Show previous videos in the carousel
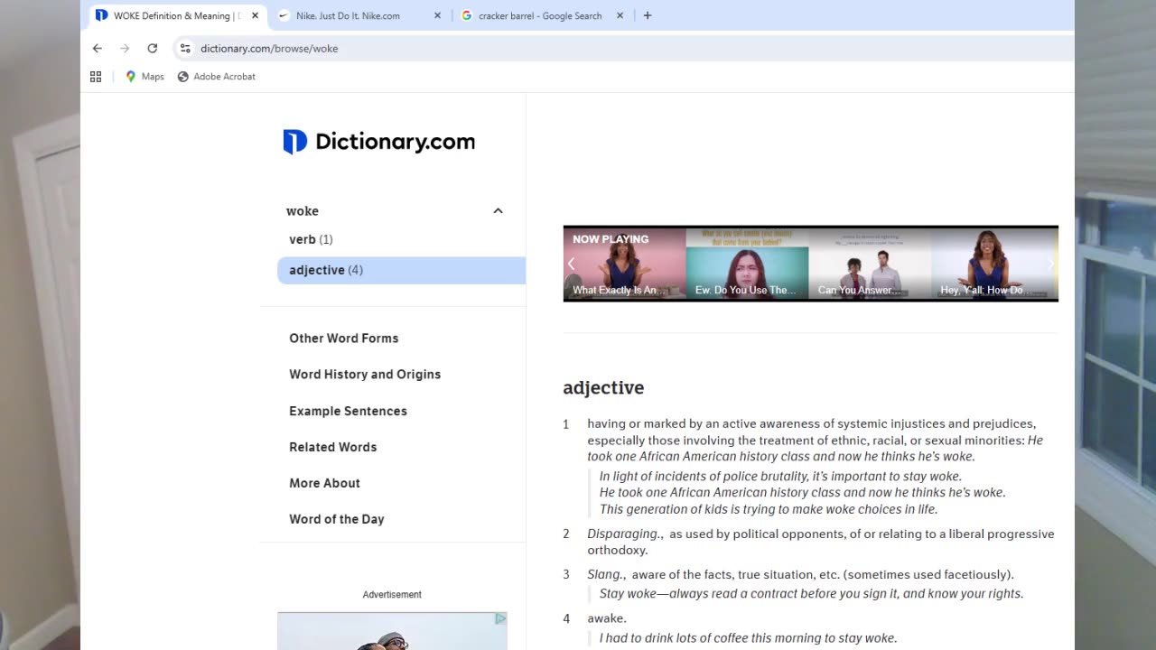Image resolution: width=1156 pixels, height=650 pixels. pos(571,264)
